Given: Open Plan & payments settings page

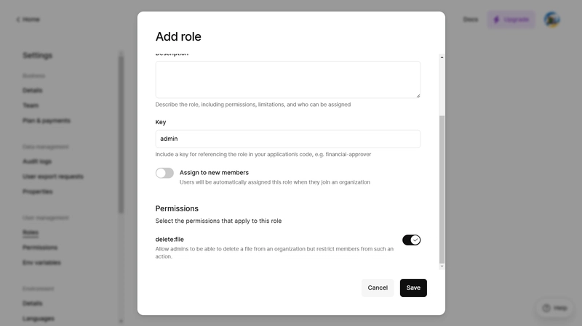Looking at the screenshot, I should [47, 121].
